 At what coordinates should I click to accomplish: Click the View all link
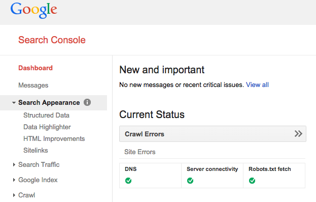[x=257, y=85]
